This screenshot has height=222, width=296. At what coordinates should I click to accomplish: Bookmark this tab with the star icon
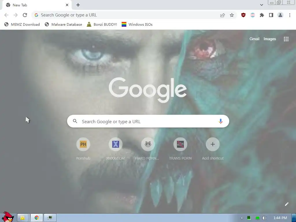[232, 15]
